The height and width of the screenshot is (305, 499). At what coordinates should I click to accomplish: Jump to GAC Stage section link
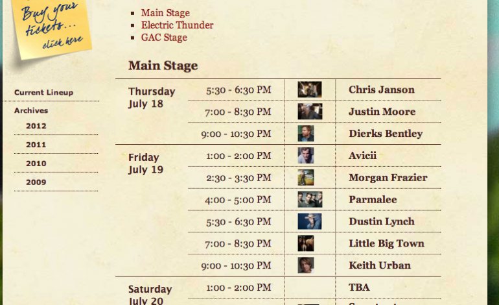pyautogui.click(x=164, y=38)
